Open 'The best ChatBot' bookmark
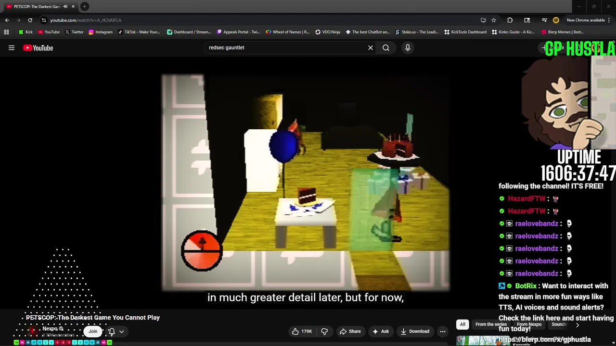616x346 pixels. coord(367,32)
